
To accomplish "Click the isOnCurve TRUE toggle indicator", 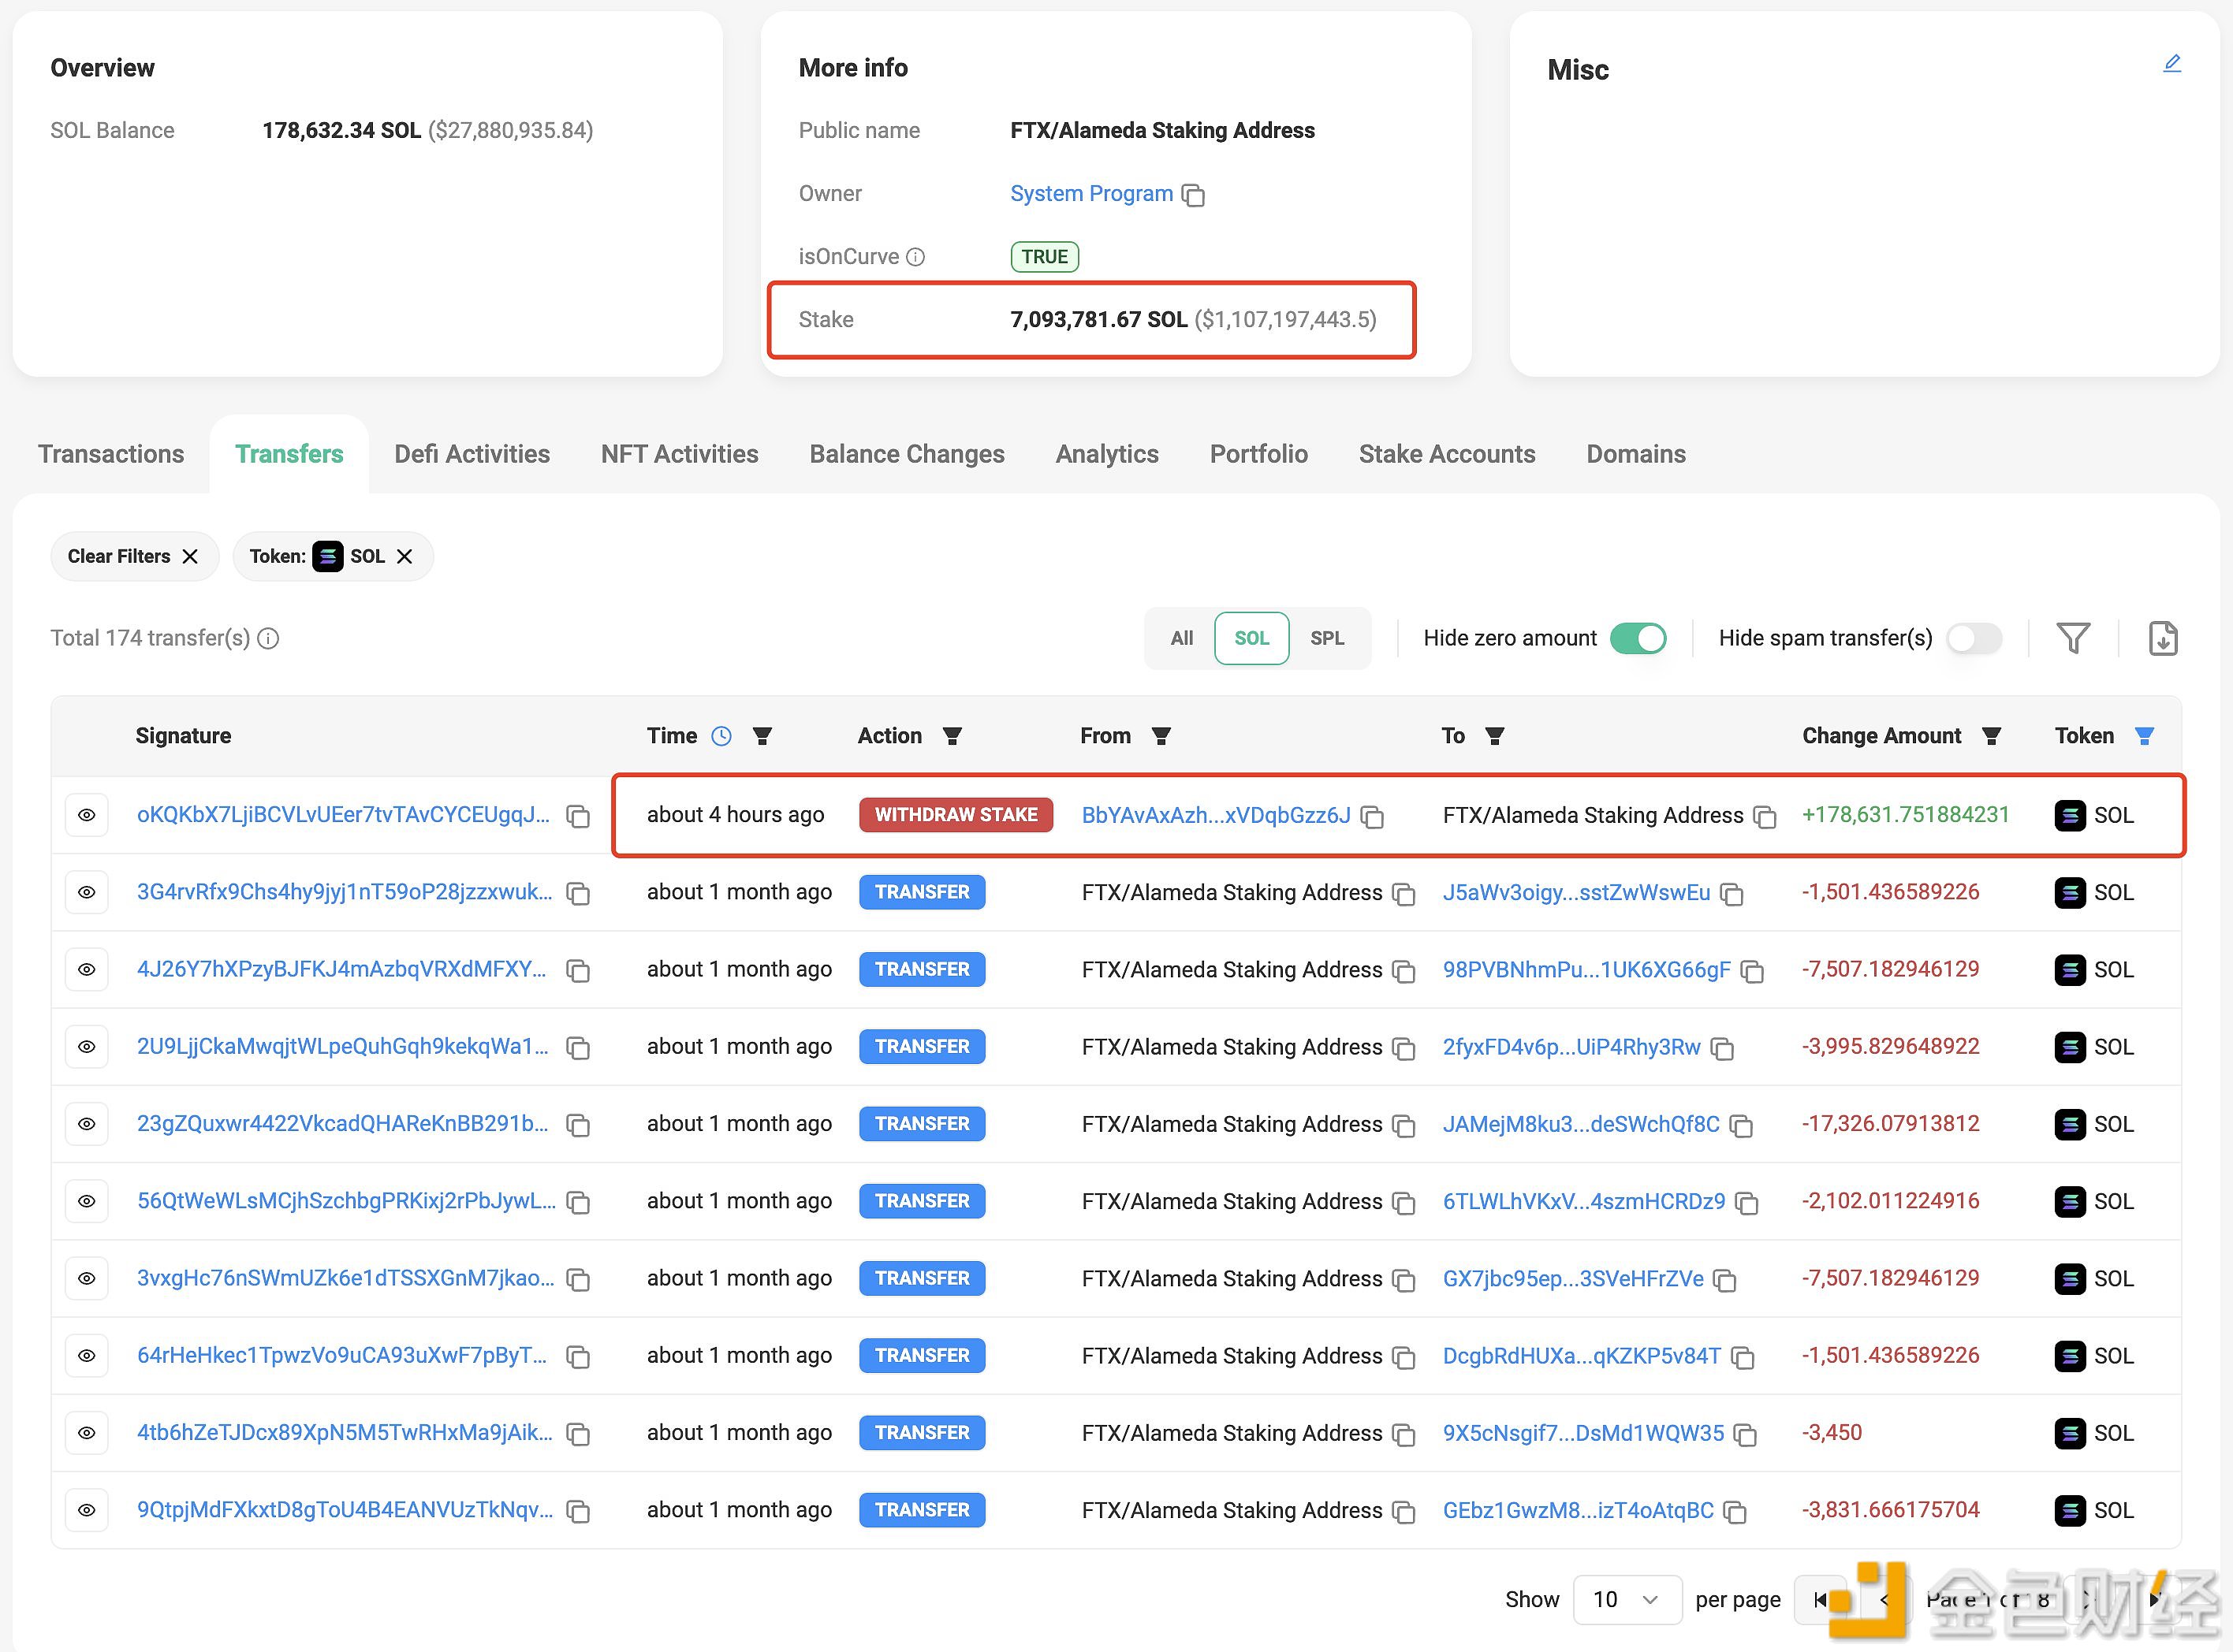I will [1044, 257].
